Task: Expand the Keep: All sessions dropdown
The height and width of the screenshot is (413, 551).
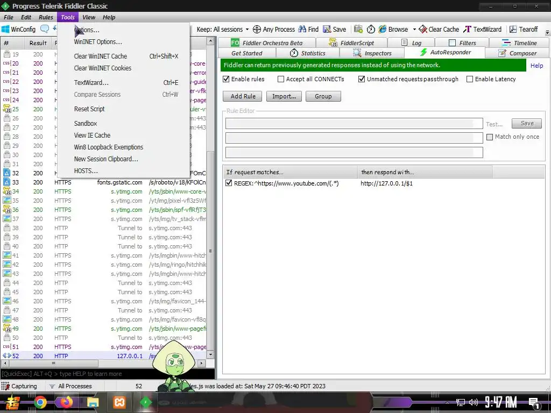Action: click(223, 29)
